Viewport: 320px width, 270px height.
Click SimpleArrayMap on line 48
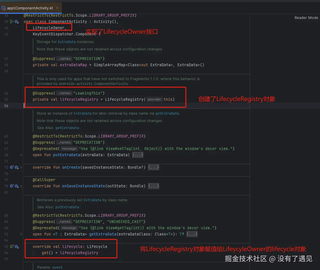tap(110, 65)
